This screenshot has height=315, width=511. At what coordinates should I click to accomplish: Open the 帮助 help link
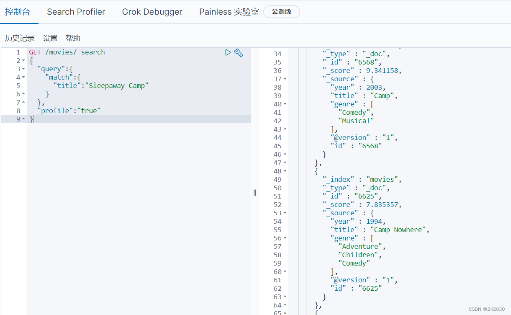73,38
